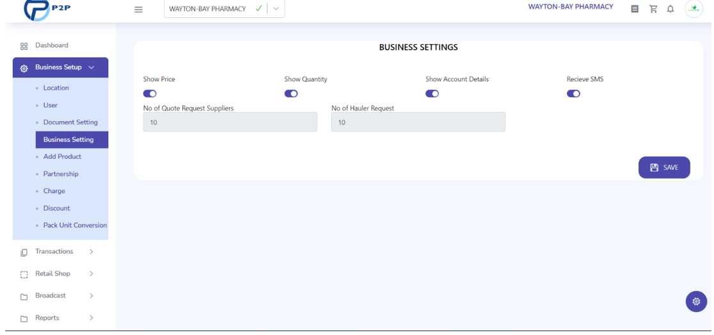Toggle the Show Account Details switch
The width and height of the screenshot is (714, 335).
432,94
